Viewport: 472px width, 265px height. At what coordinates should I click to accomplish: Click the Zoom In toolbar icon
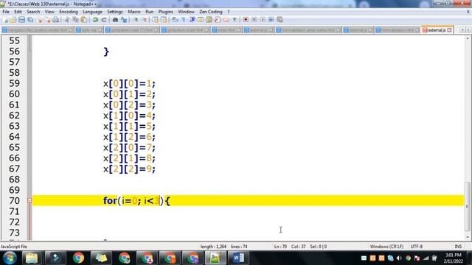(x=136, y=20)
